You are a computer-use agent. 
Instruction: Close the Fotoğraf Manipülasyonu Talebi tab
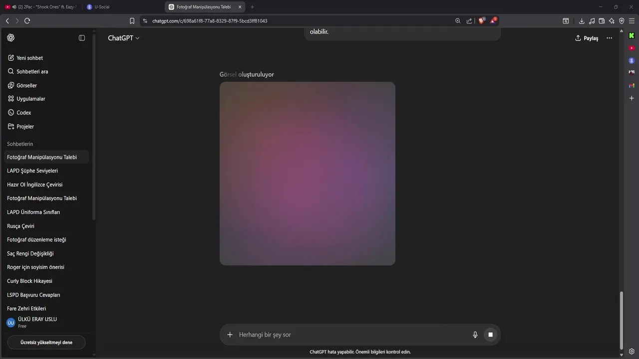coord(240,7)
